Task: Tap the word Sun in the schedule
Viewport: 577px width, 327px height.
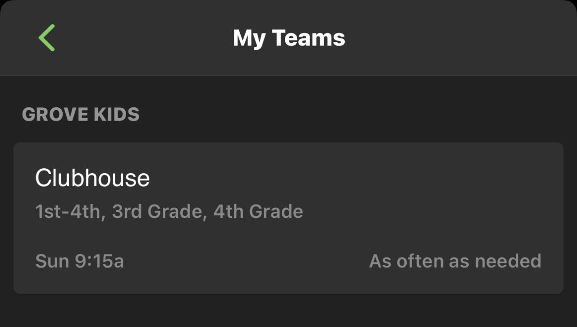Action: (52, 261)
